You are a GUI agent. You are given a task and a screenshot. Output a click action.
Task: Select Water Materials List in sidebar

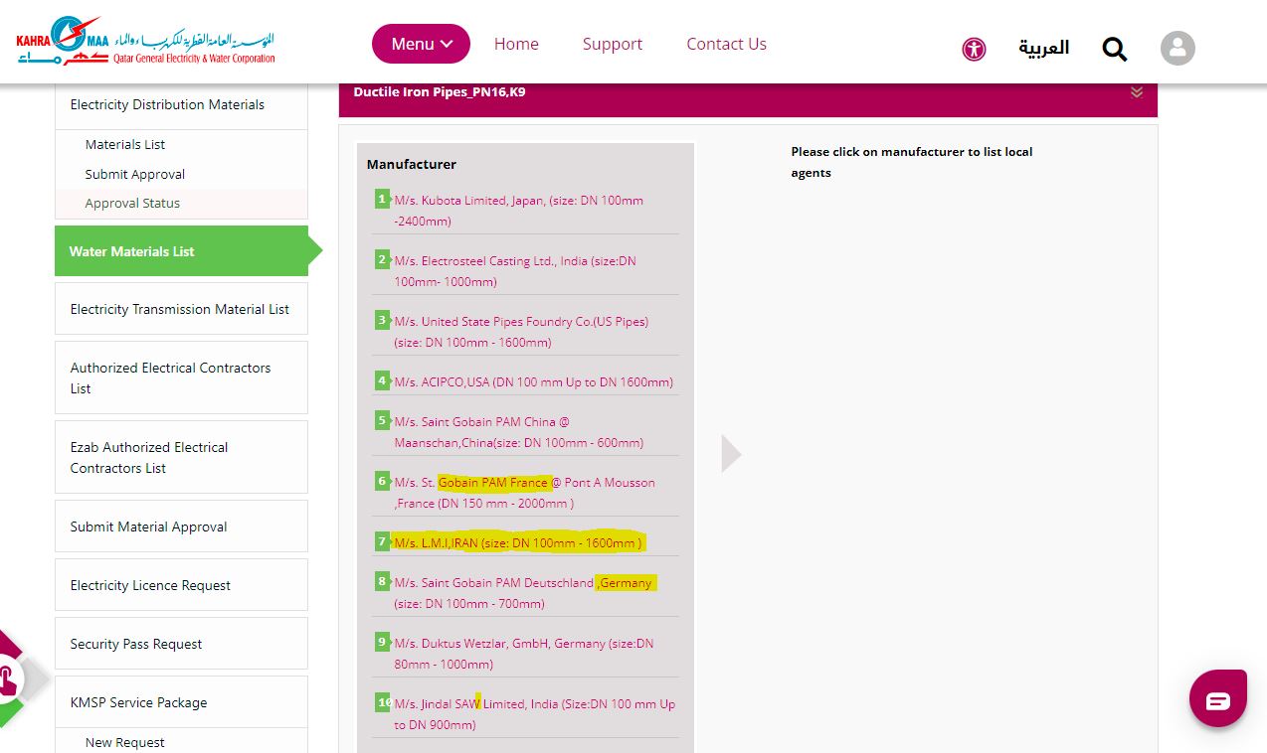point(181,251)
